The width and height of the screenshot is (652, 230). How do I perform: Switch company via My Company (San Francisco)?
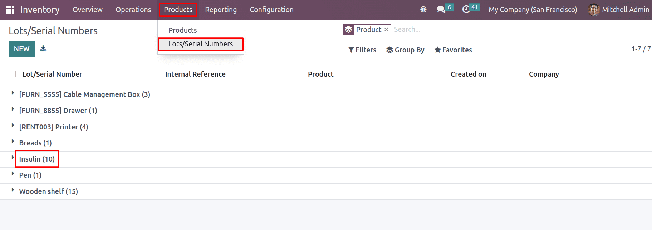point(533,10)
